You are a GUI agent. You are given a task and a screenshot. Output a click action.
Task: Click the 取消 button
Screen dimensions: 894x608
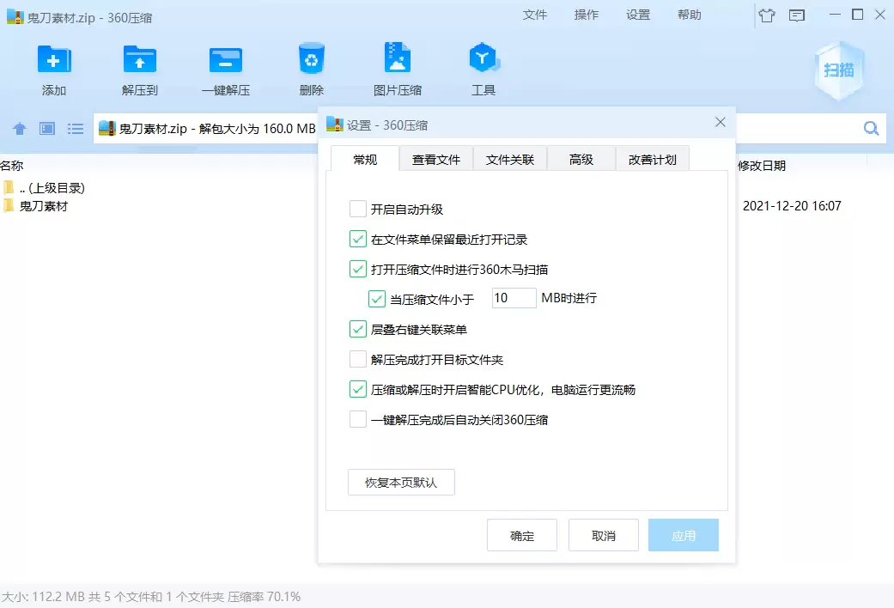point(603,536)
